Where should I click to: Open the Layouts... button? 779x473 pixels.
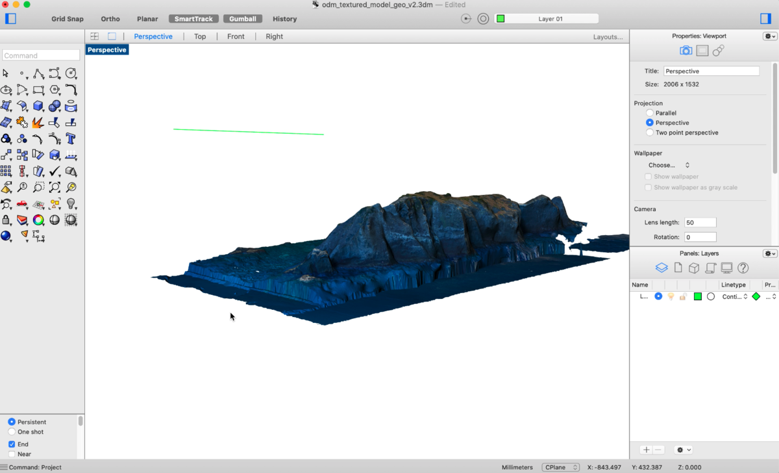click(x=608, y=37)
